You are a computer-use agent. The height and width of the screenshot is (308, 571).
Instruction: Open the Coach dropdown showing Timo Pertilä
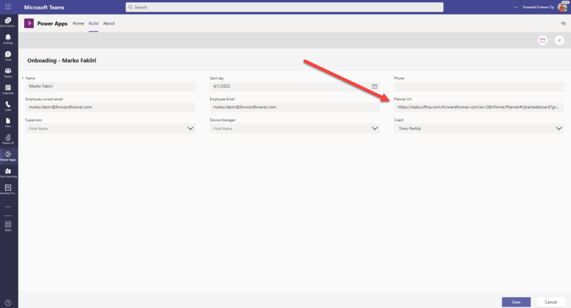pyautogui.click(x=559, y=128)
